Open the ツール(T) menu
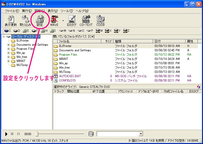The height and width of the screenshot is (144, 203). (x=67, y=11)
